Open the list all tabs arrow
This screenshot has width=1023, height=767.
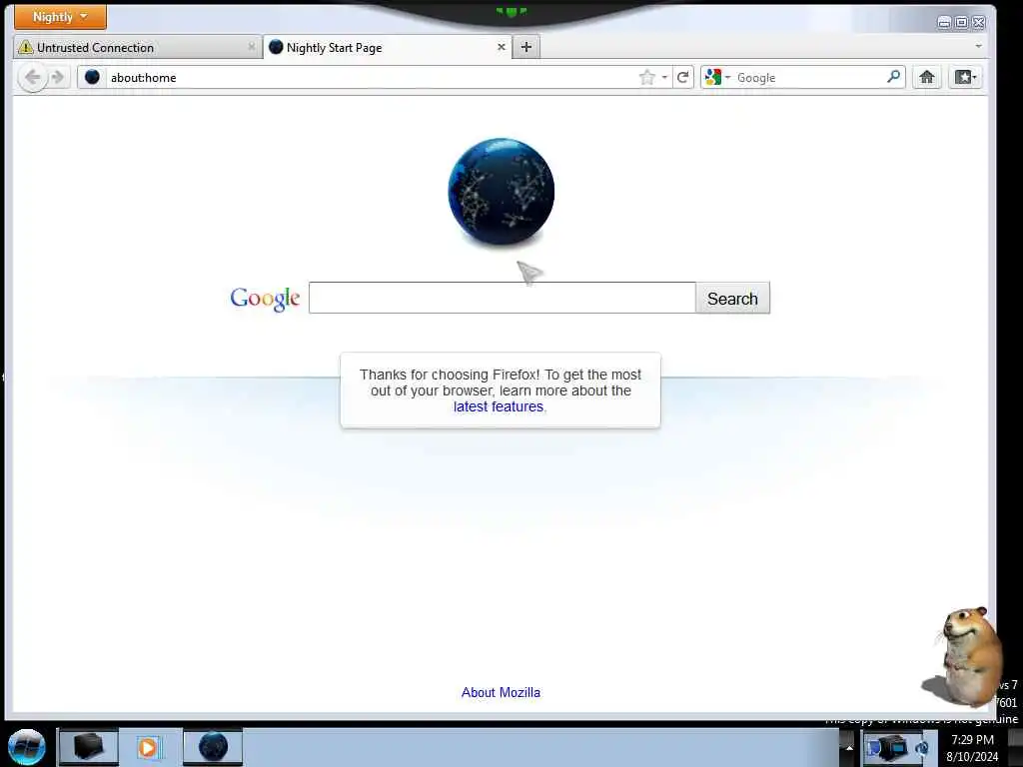pyautogui.click(x=979, y=46)
